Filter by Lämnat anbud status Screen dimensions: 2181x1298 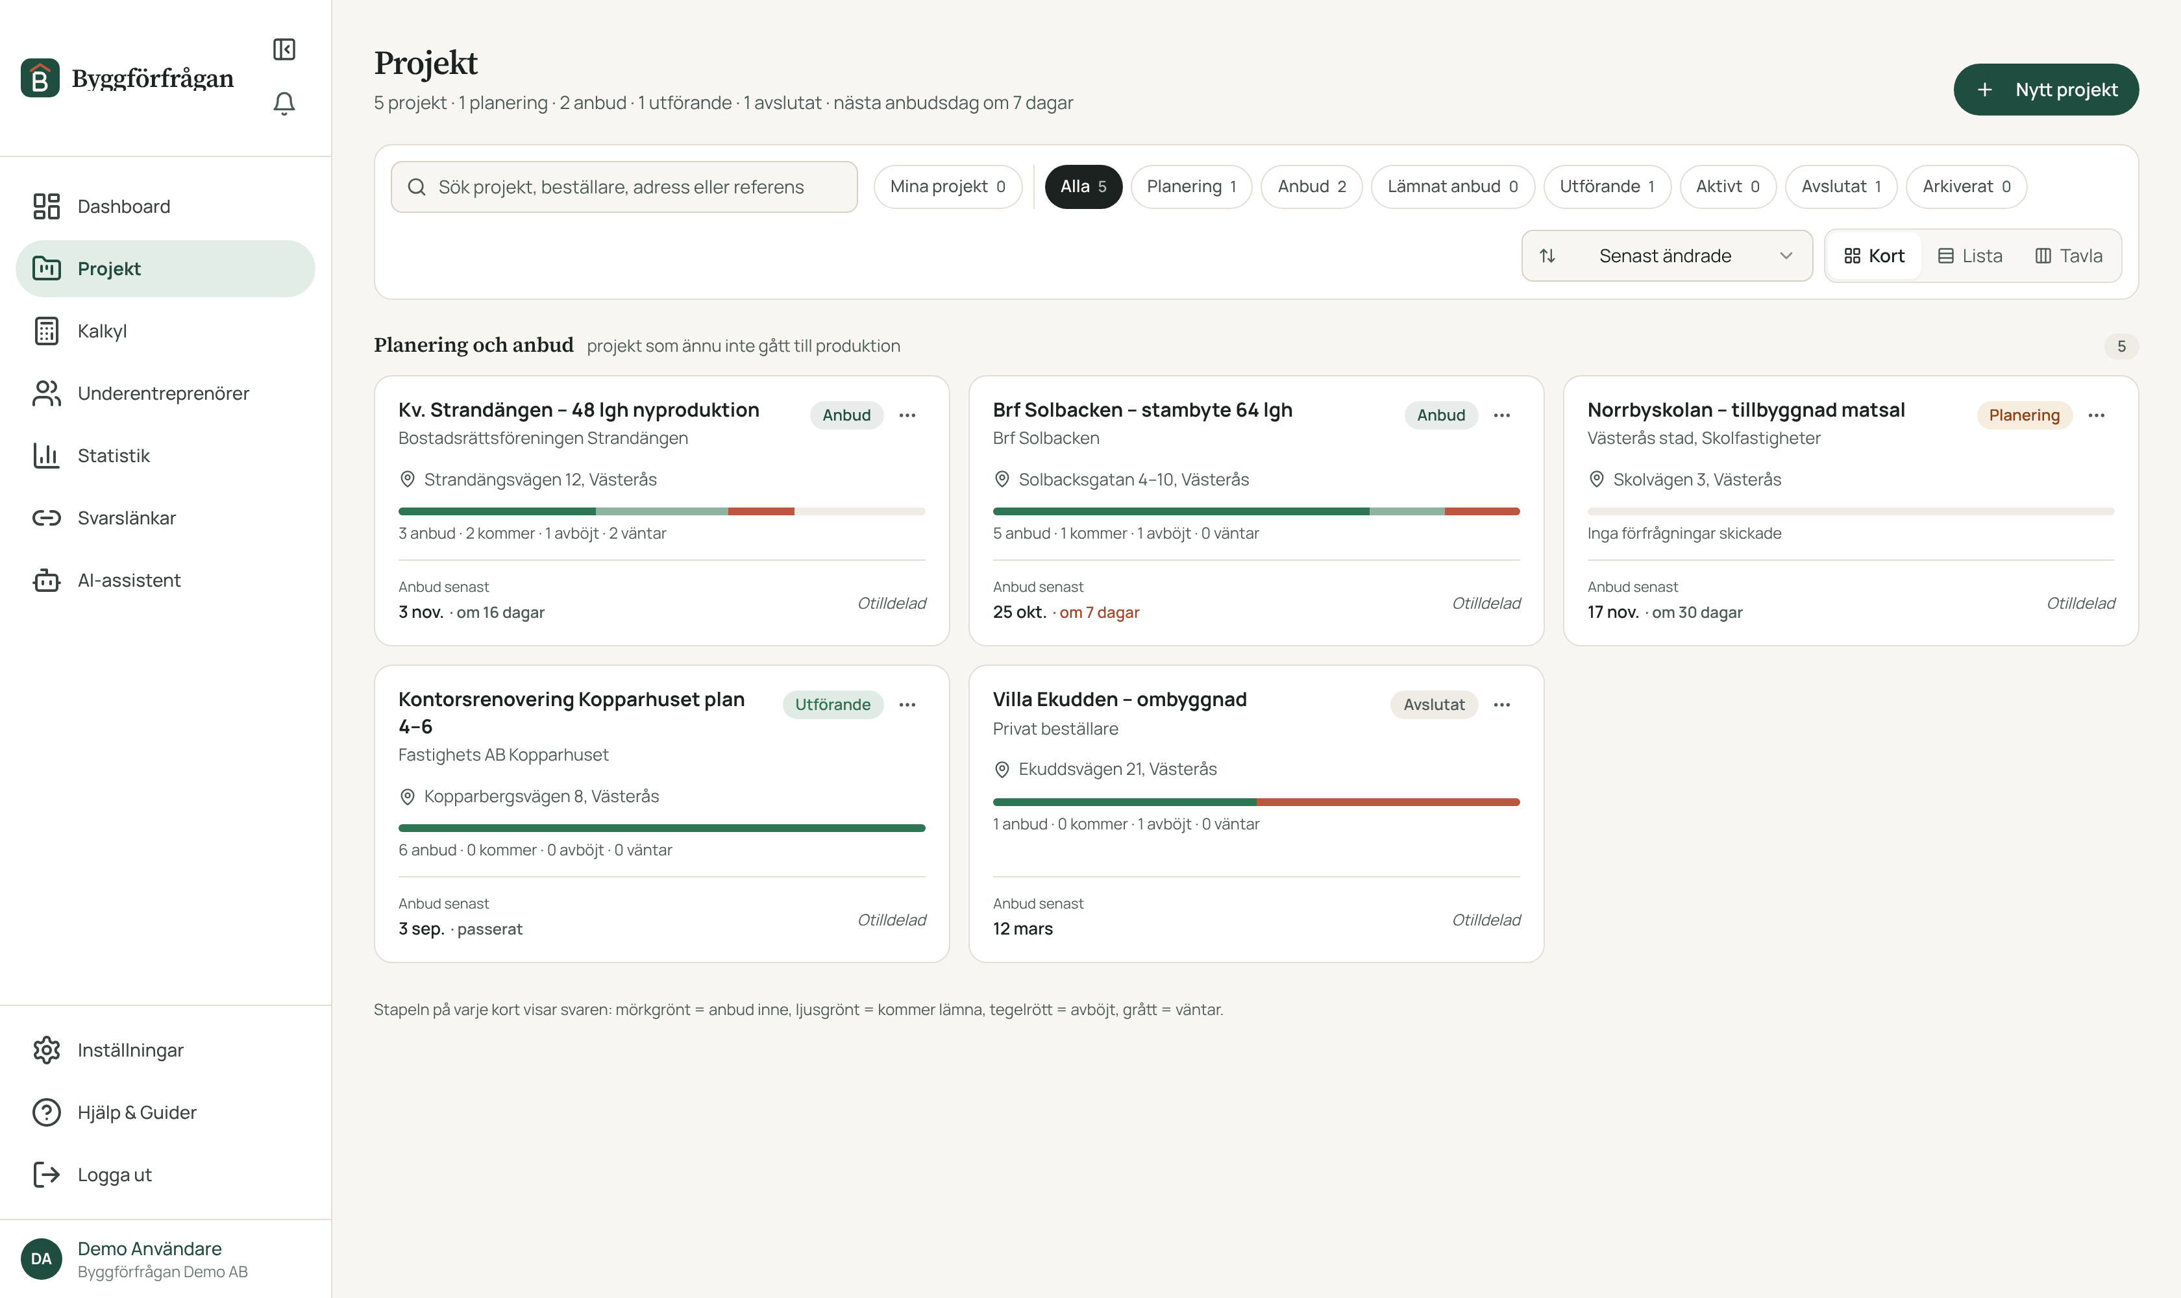click(x=1452, y=186)
